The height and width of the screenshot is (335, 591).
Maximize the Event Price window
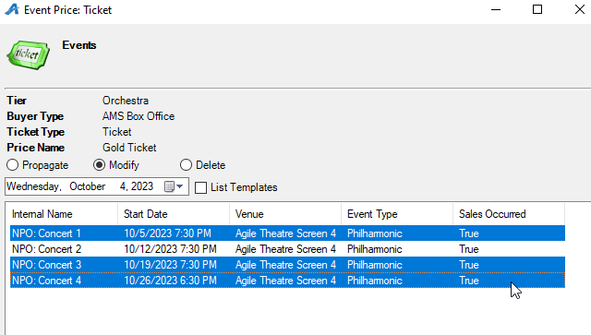537,9
